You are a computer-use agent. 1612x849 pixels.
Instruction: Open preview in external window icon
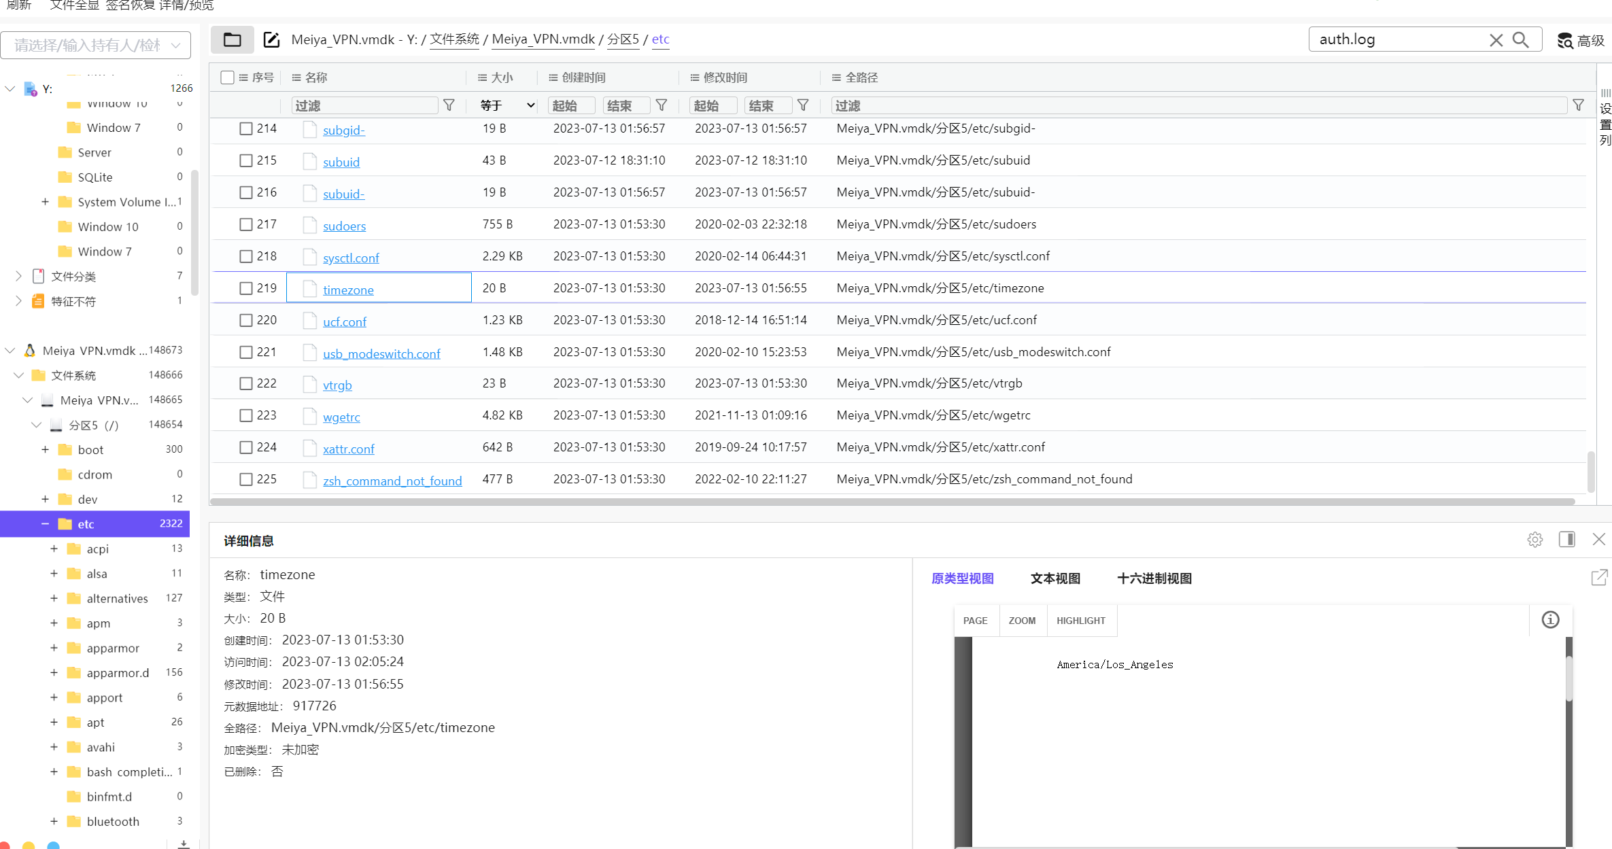click(1599, 578)
